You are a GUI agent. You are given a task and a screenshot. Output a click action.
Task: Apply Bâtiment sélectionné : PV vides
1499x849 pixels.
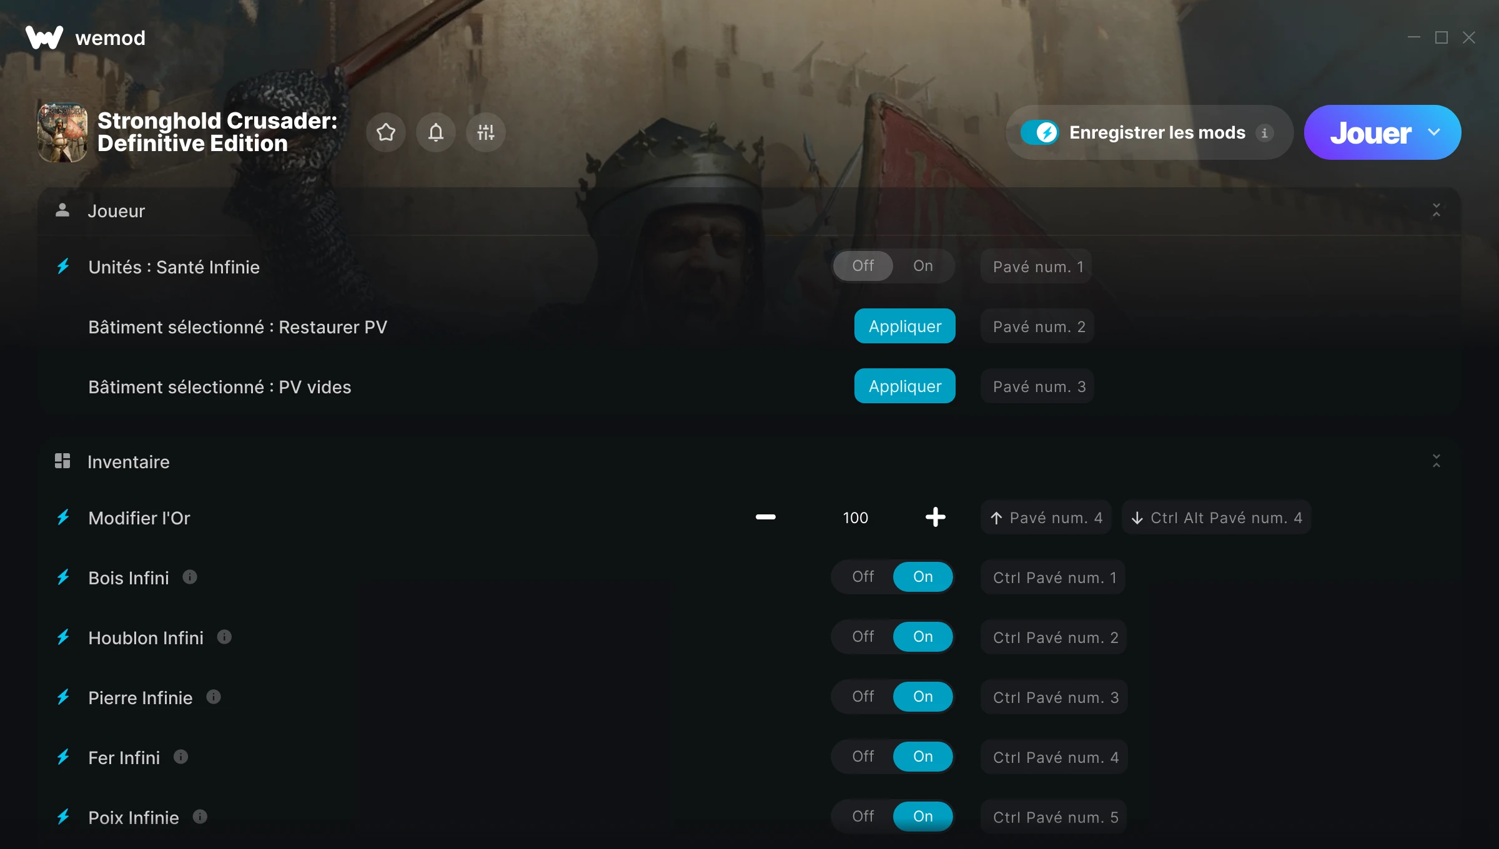click(905, 386)
